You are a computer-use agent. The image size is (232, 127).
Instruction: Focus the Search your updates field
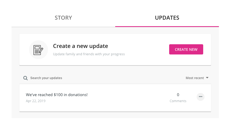click(46, 78)
